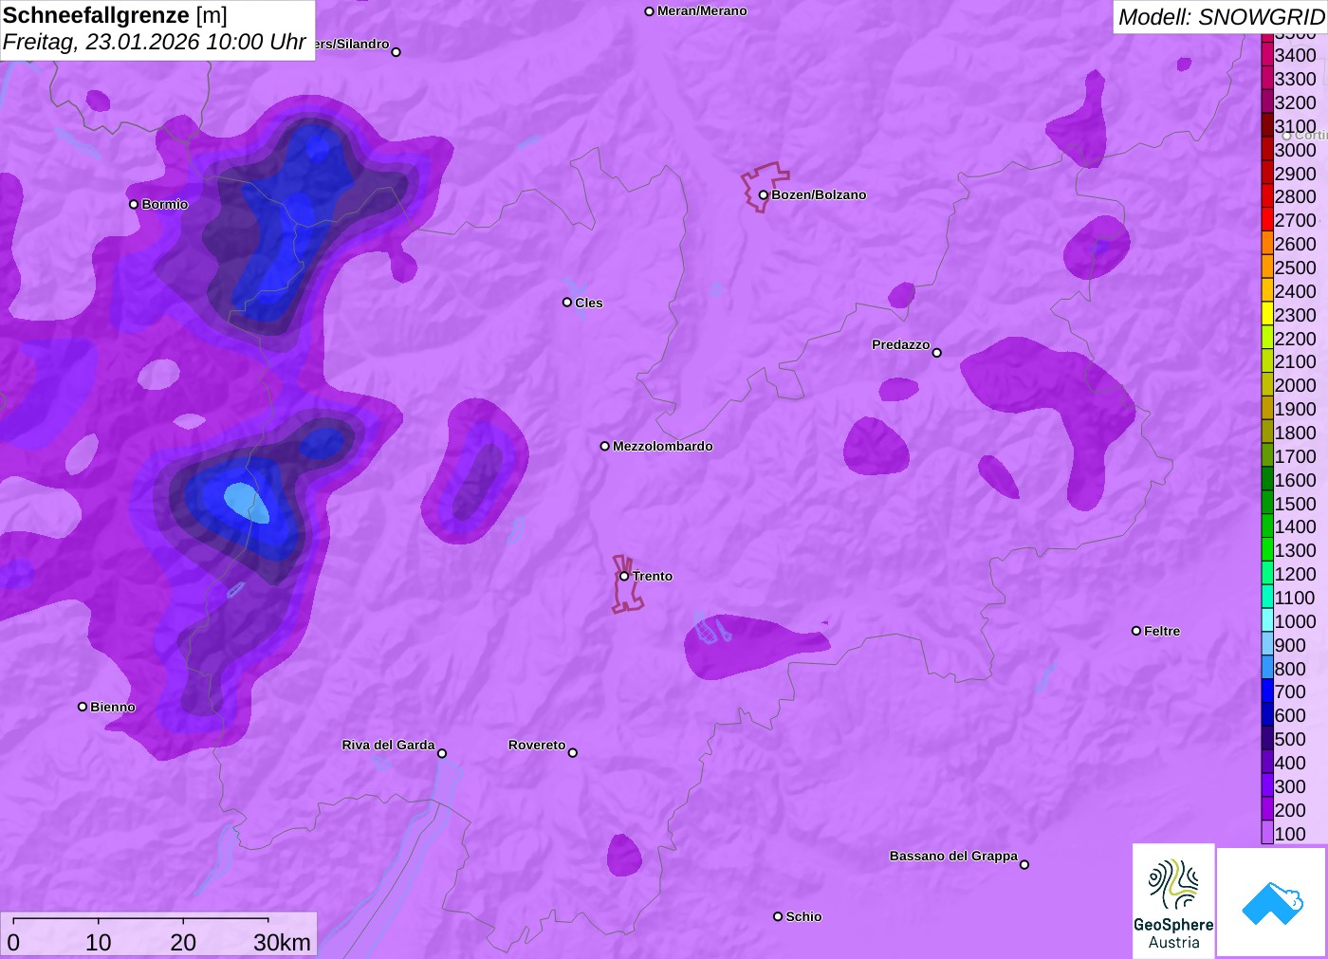Click the Trento label text
The image size is (1328, 959).
653,576
